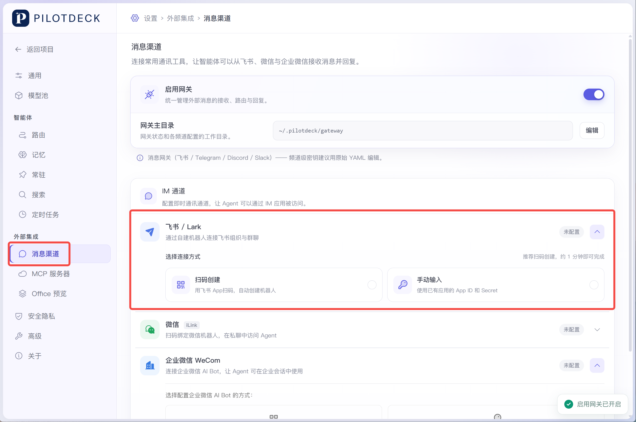Click the settings gear icon in breadcrumb
Viewport: 636px width, 422px height.
point(135,18)
